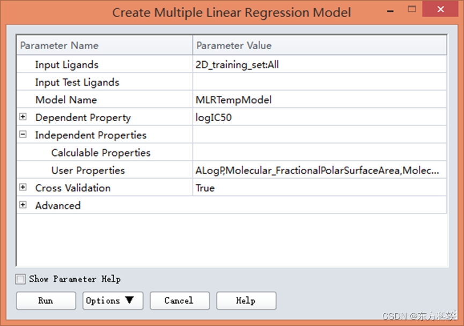Select the Dependent Property label
The width and height of the screenshot is (464, 326).
point(83,117)
